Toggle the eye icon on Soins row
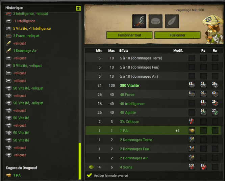The width and height of the screenshot is (225, 181). pos(91,167)
